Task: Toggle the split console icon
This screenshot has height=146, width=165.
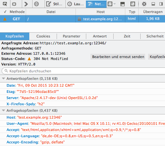Action: [122, 4]
